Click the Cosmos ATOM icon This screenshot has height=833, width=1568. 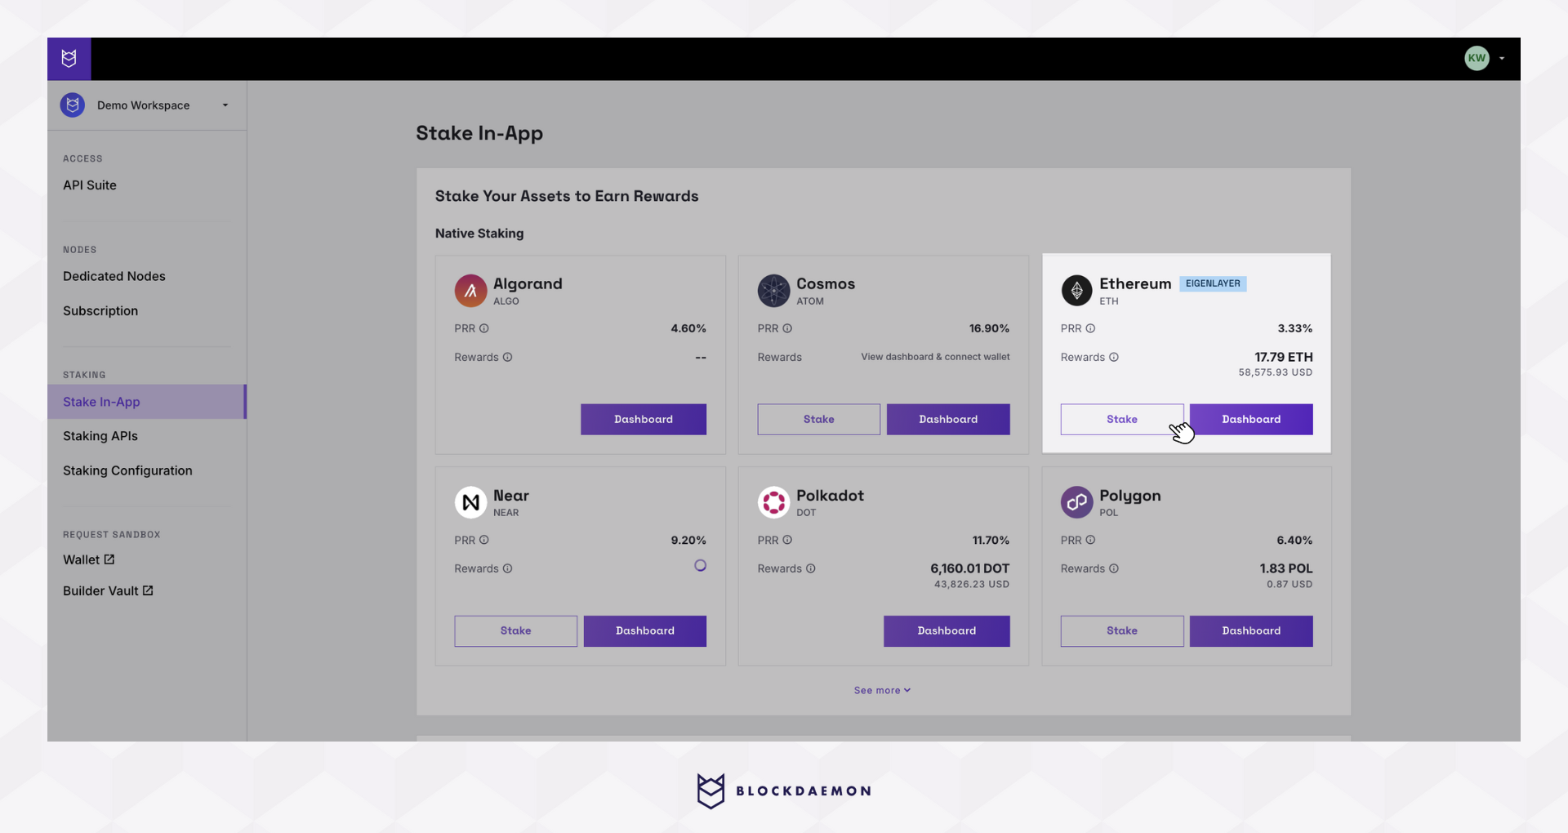pyautogui.click(x=773, y=291)
